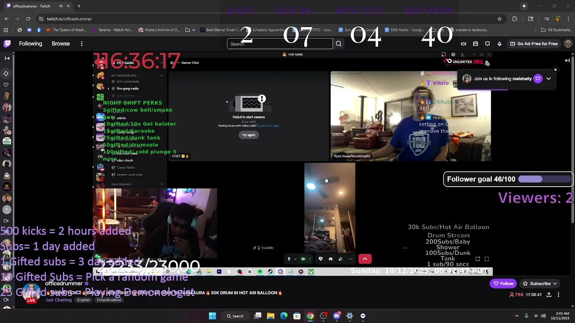
Task: Mute the officedrummer browser tab audio
Action: (61, 6)
